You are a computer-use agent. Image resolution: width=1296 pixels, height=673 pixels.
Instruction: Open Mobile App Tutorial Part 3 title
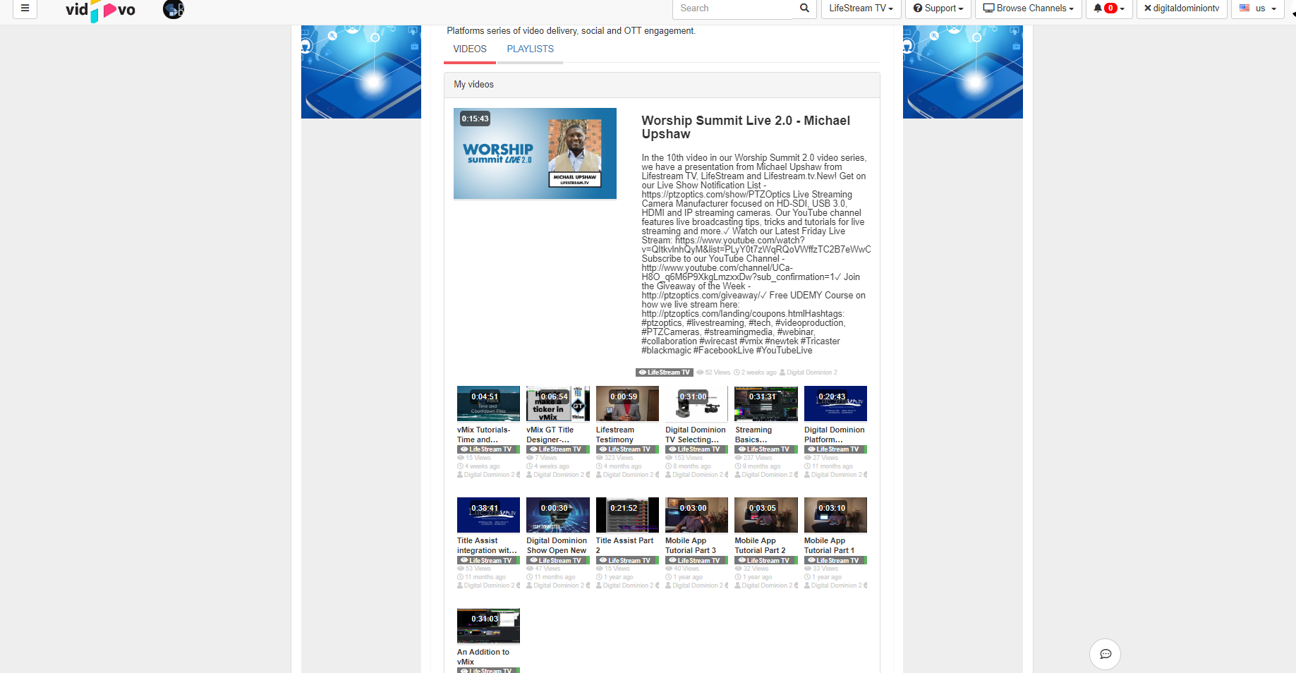coord(691,545)
